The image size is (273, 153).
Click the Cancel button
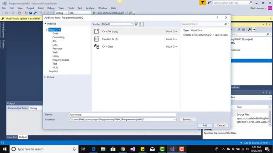(221, 125)
